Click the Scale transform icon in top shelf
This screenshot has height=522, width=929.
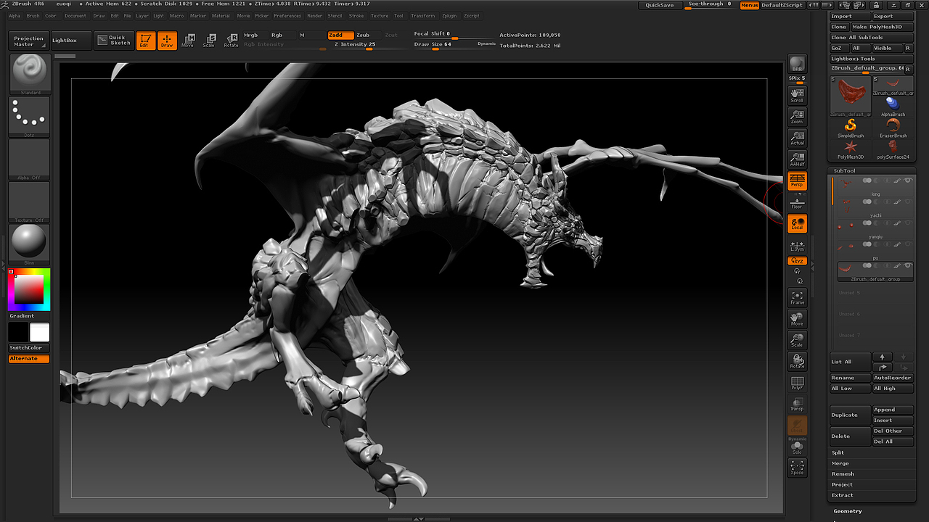coord(209,41)
